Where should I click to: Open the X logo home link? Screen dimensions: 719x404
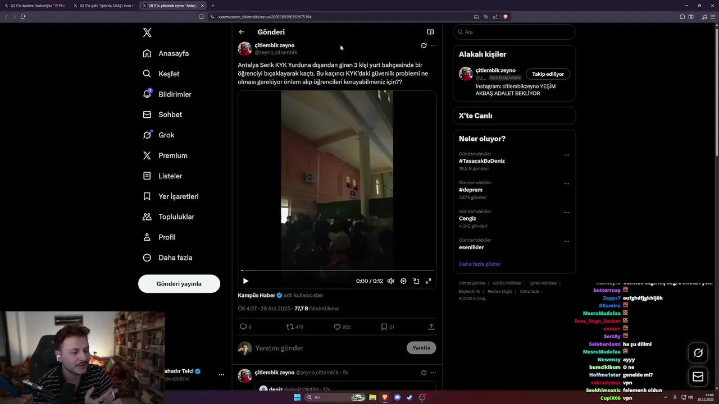147,33
